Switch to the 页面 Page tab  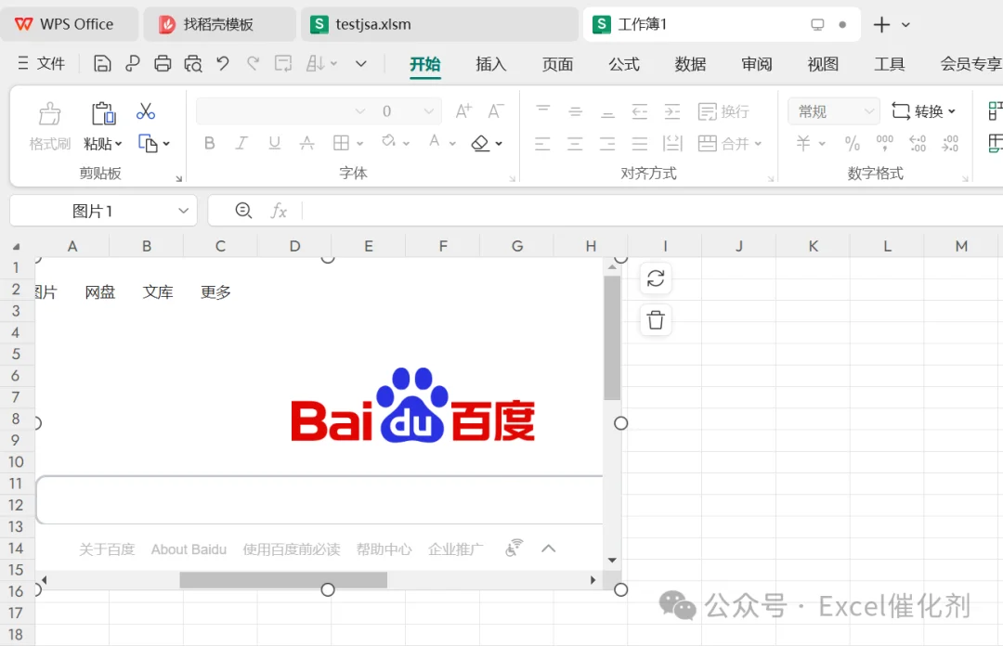pyautogui.click(x=558, y=64)
